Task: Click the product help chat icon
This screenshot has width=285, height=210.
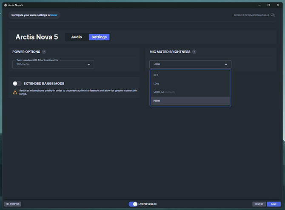Action: coord(273,15)
